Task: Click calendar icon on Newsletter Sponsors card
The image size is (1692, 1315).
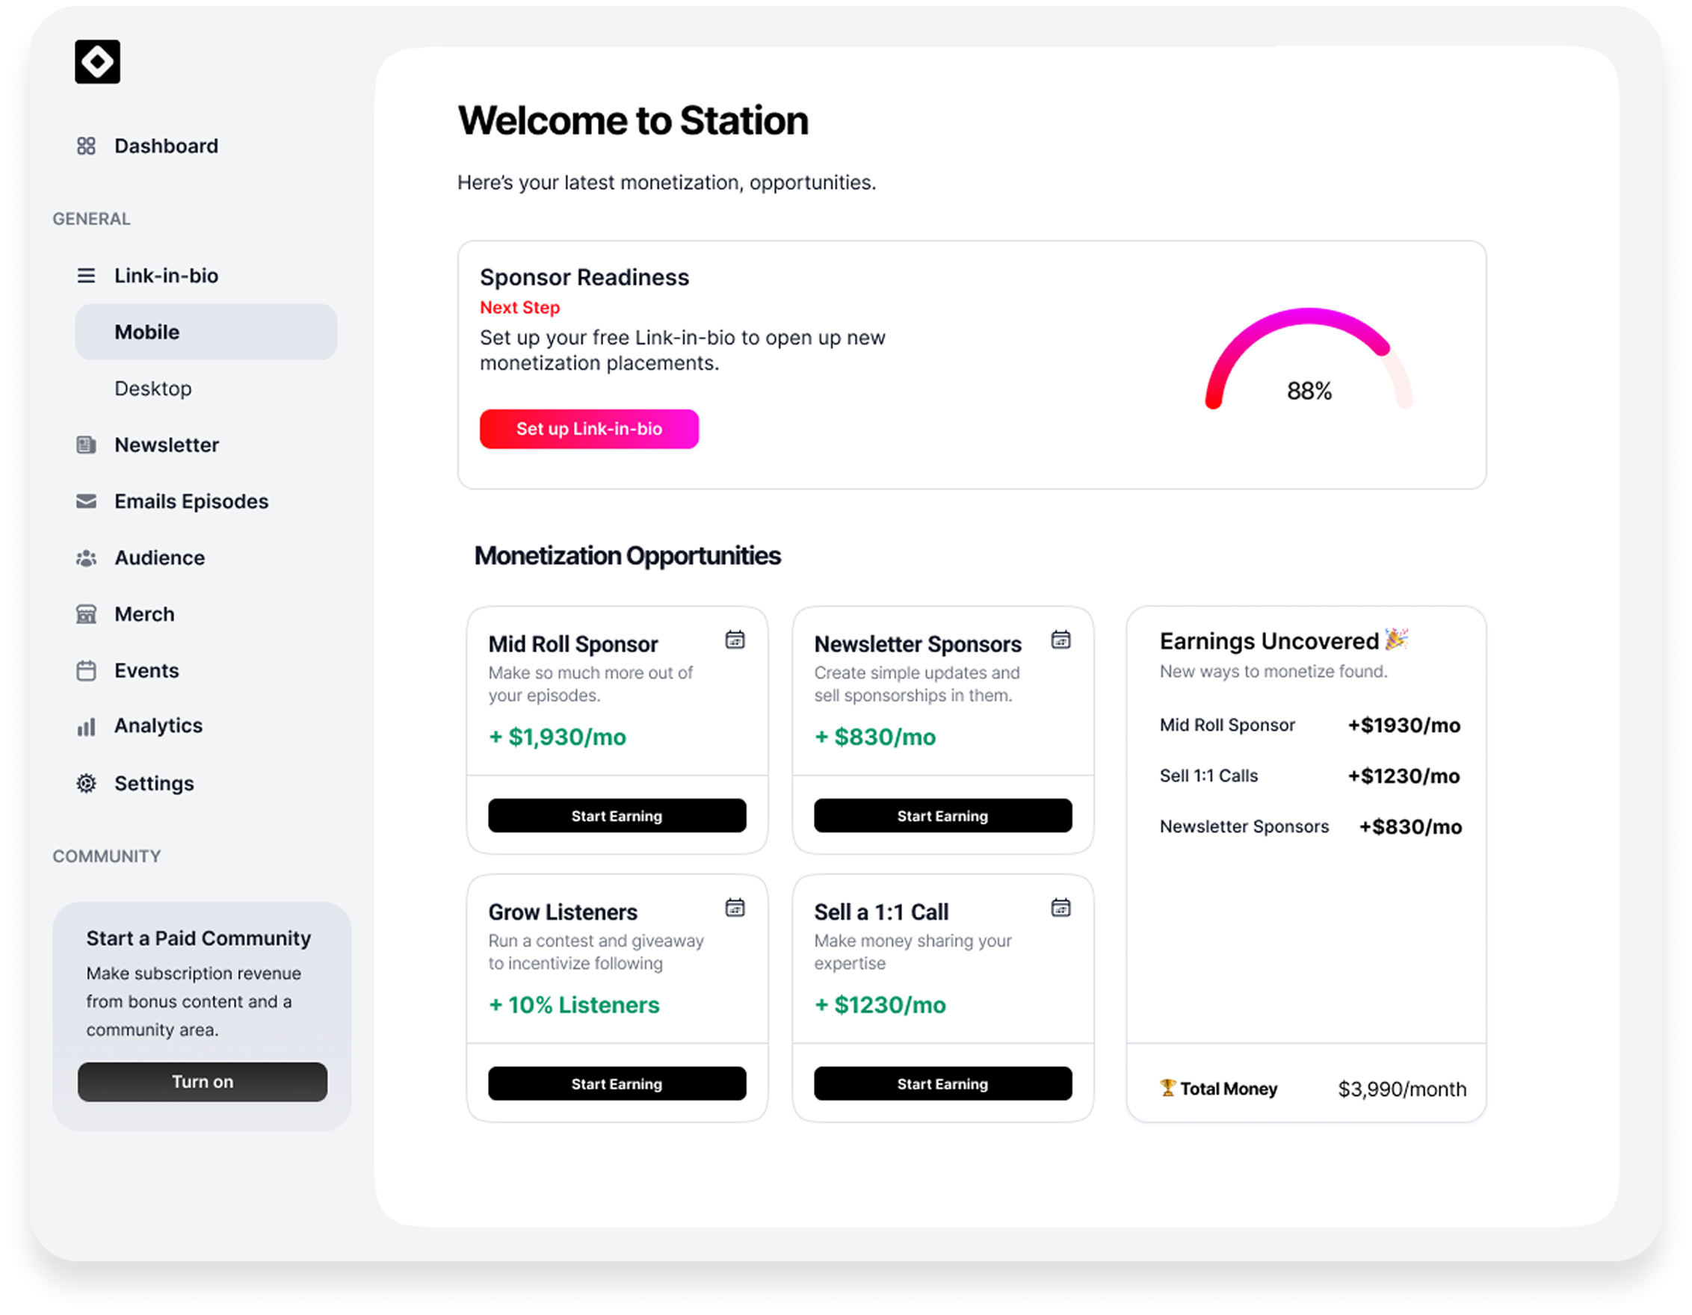Action: [x=1060, y=640]
